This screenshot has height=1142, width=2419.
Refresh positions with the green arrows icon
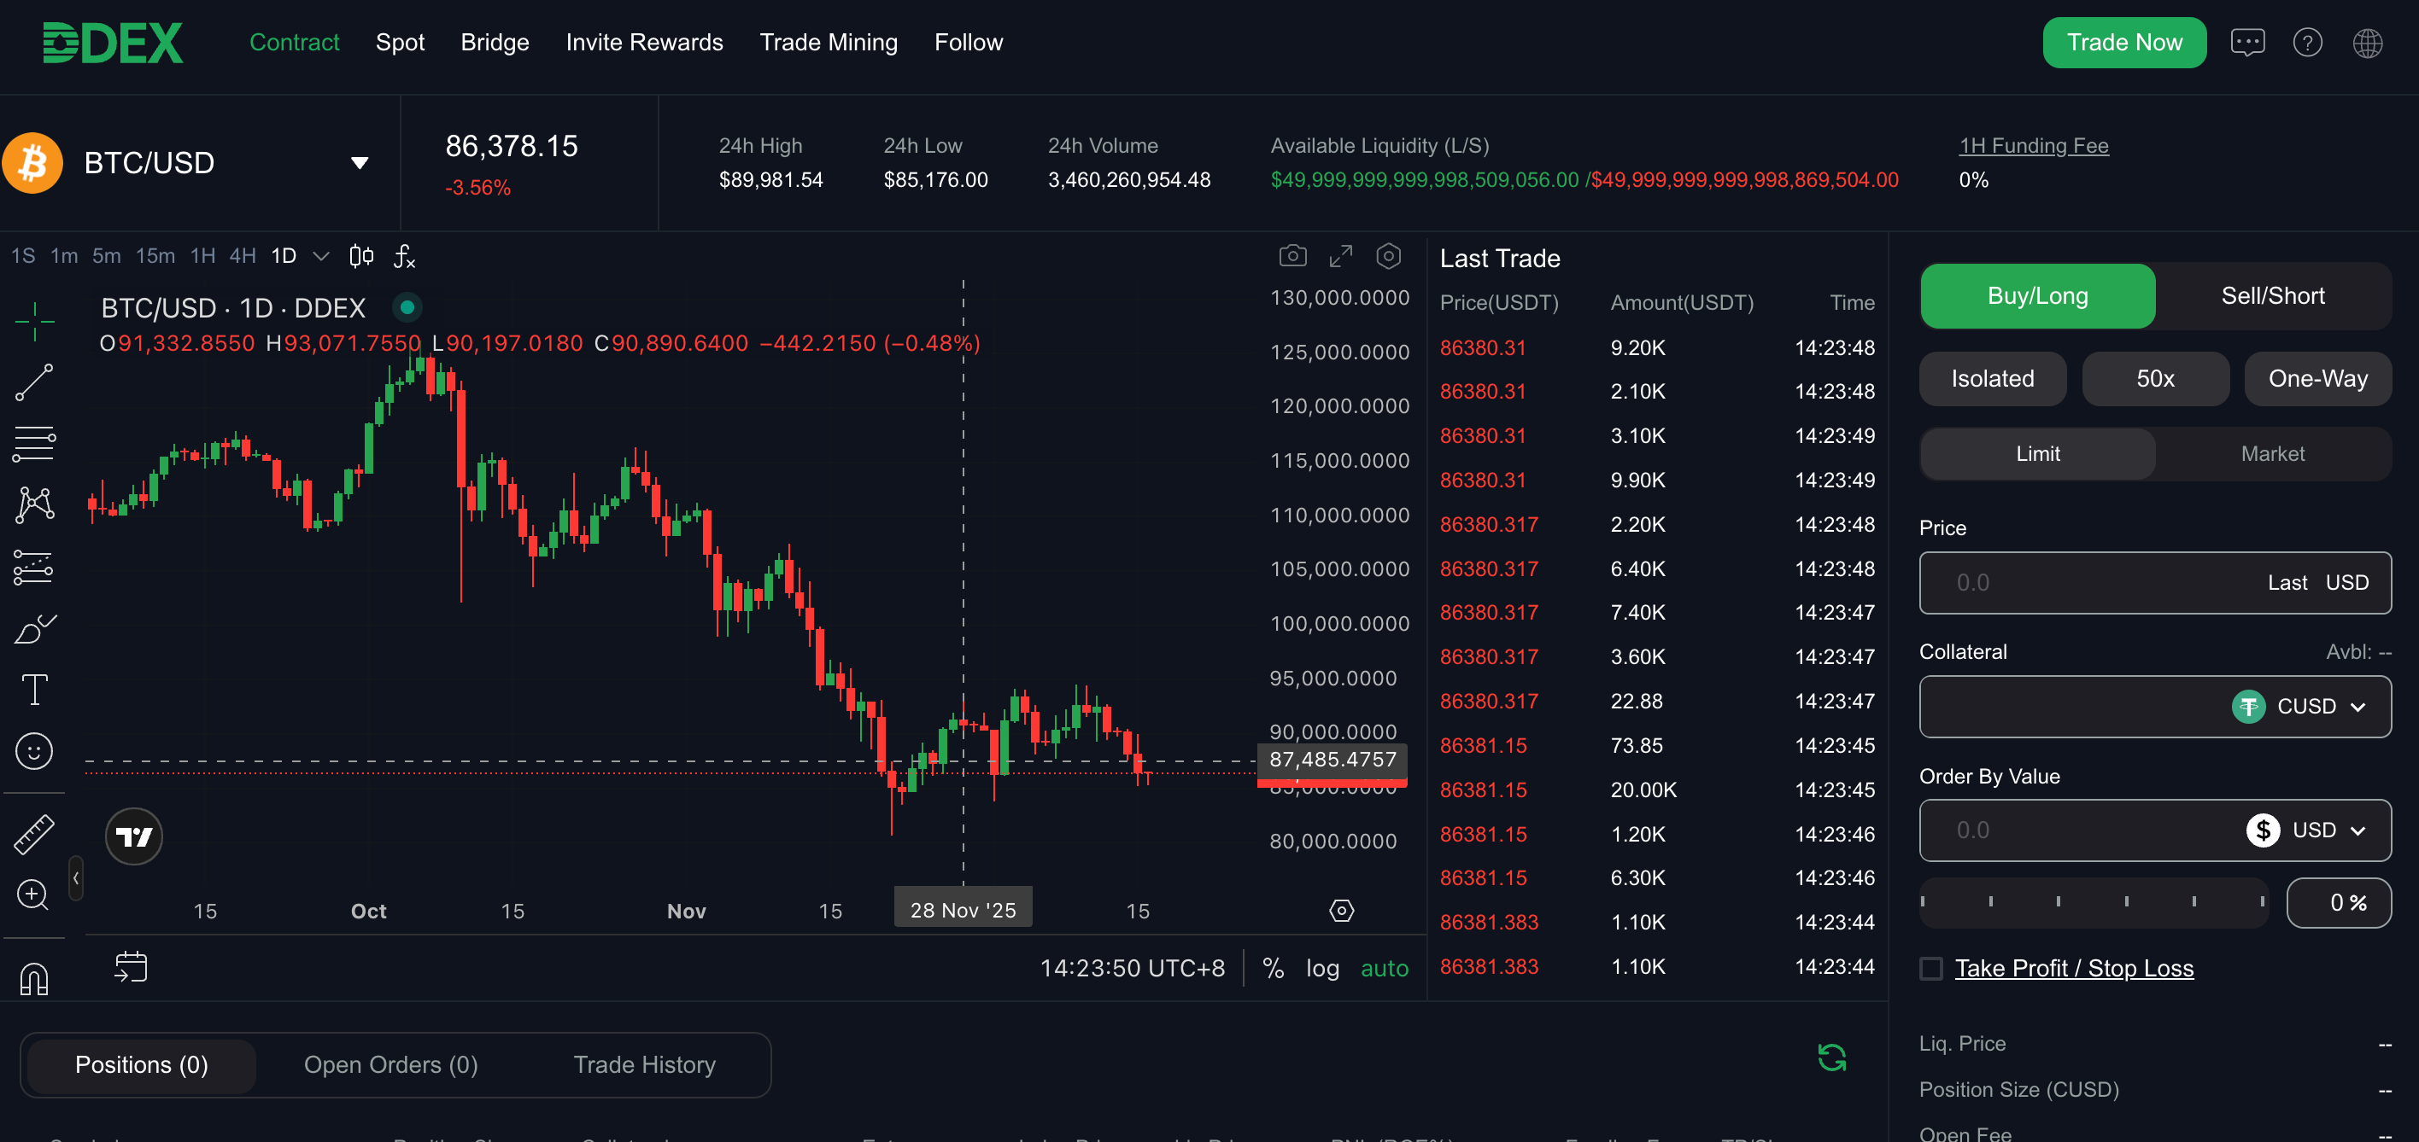point(1832,1058)
